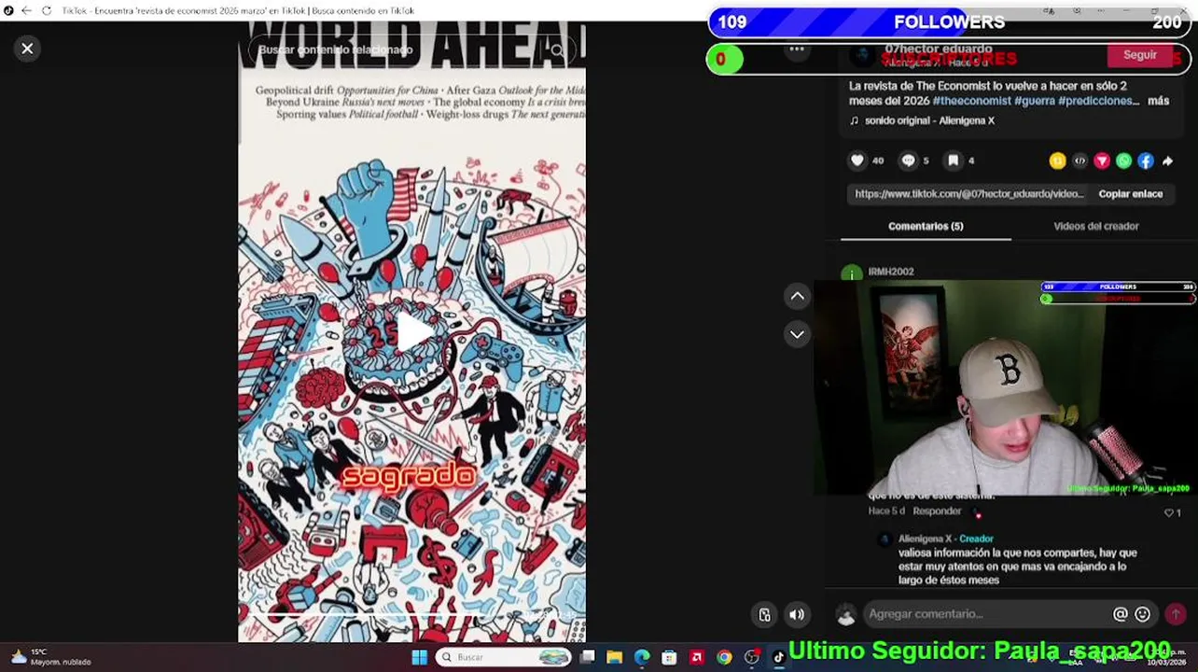Go to previous video with up chevron

[797, 297]
